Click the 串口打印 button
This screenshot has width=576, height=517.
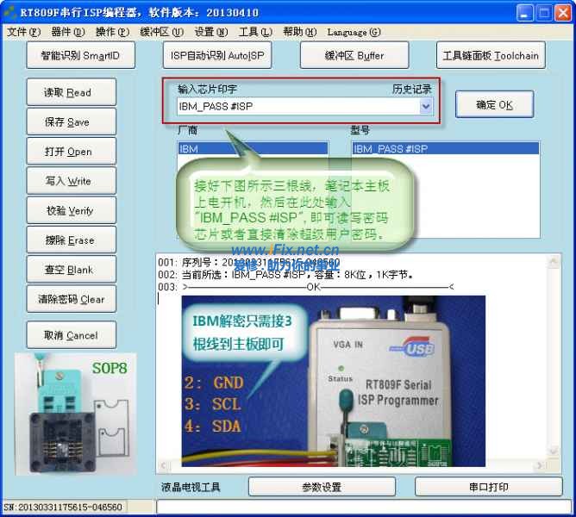(489, 487)
